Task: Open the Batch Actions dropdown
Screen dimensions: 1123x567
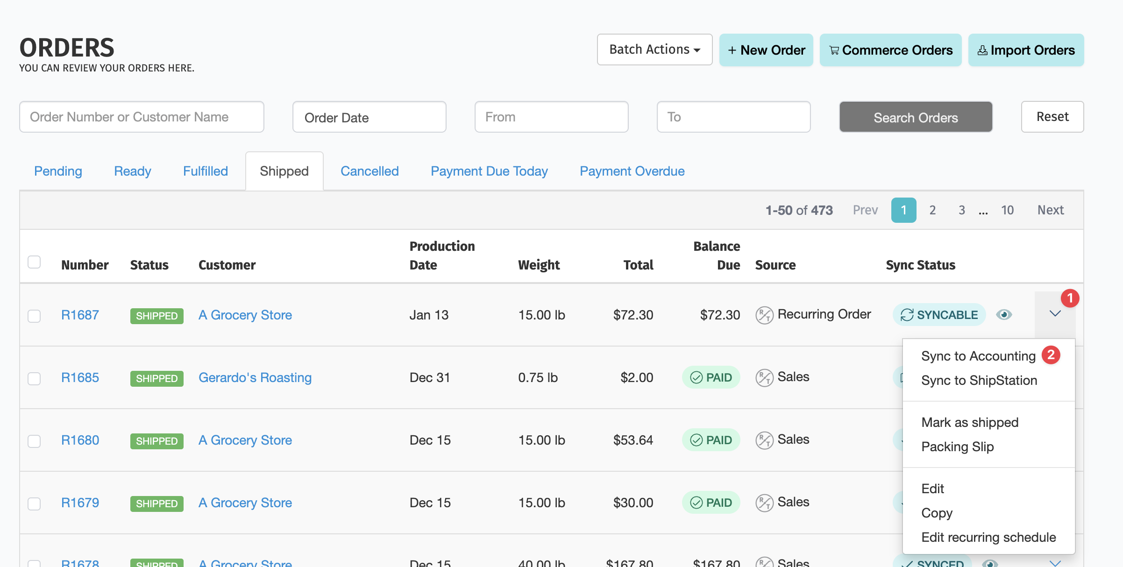Action: click(654, 50)
